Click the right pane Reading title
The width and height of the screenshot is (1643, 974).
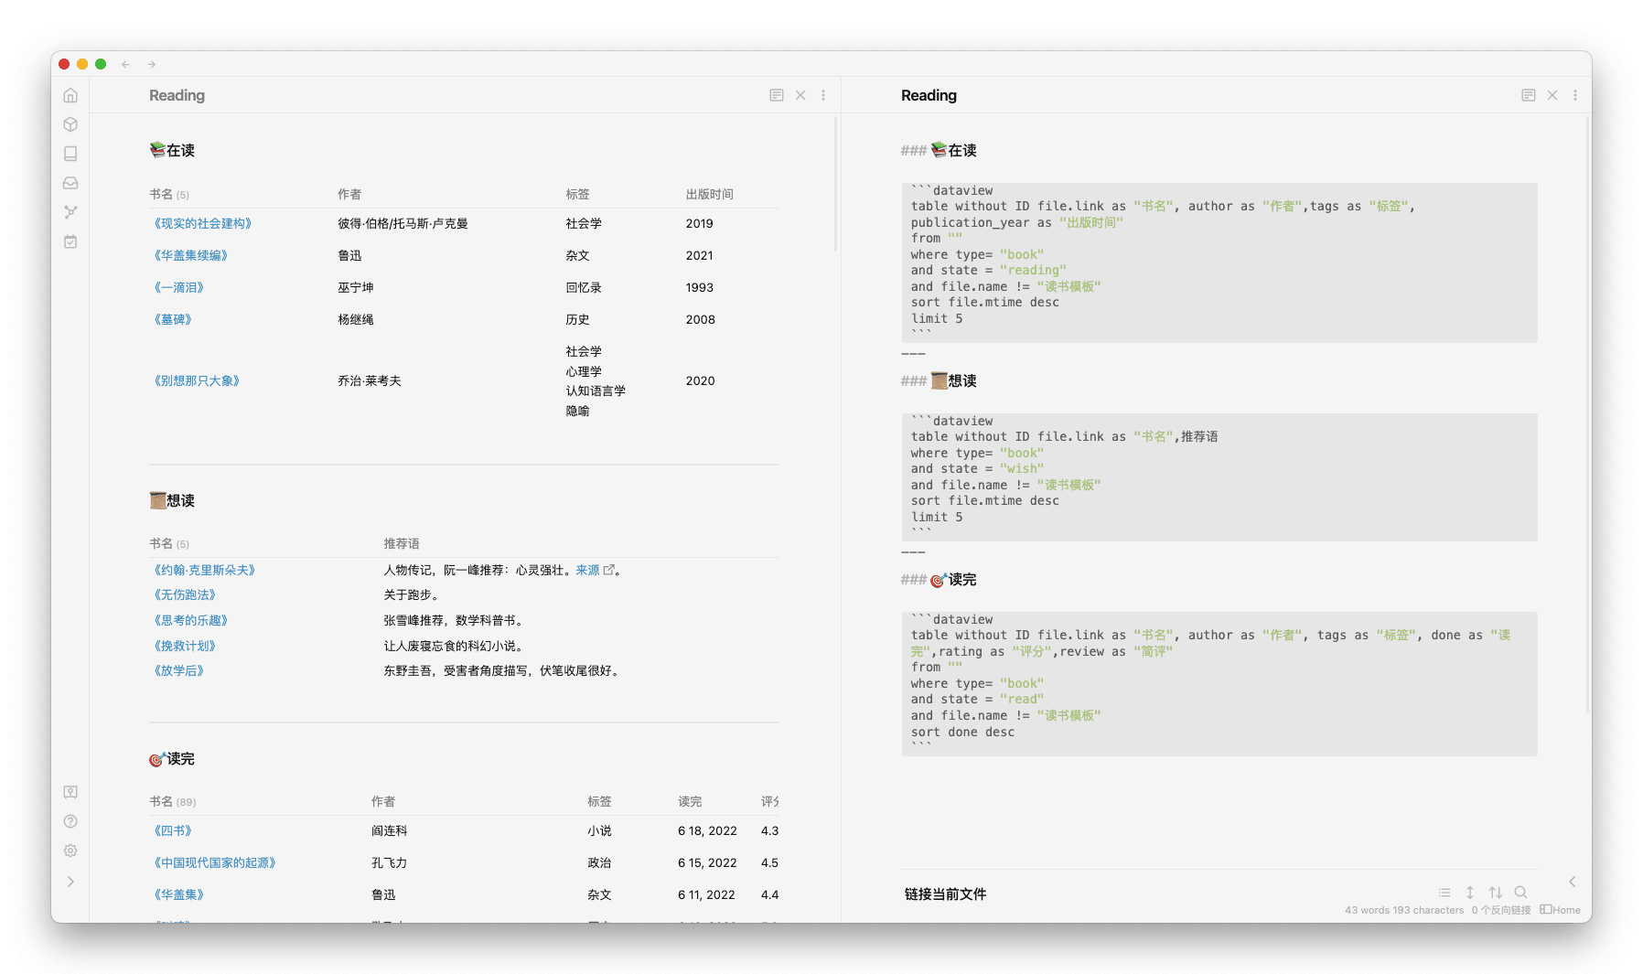(929, 95)
